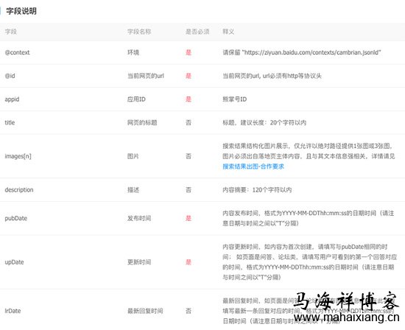Viewport: 405px width, 330px height.
Task: Click the red 是 in the appid row
Action: [189, 99]
